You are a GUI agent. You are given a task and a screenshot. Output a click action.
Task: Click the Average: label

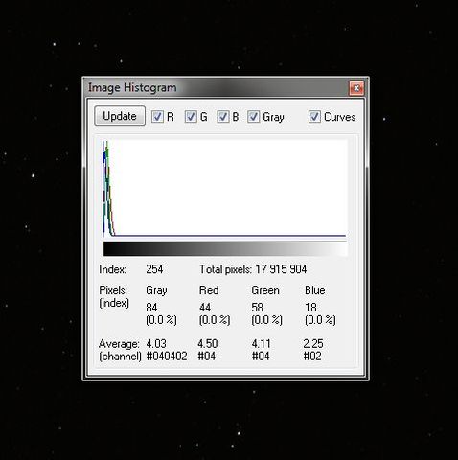[119, 344]
